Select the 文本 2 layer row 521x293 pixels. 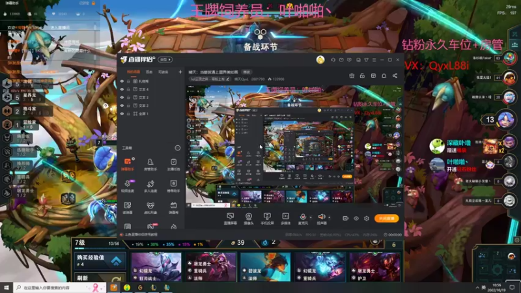pyautogui.click(x=151, y=105)
